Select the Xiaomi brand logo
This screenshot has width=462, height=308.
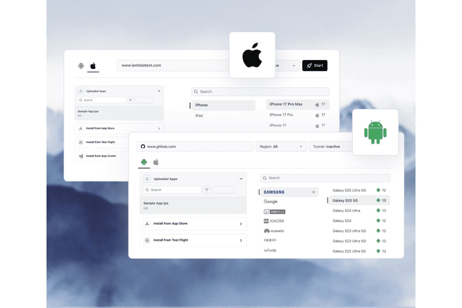pos(274,221)
